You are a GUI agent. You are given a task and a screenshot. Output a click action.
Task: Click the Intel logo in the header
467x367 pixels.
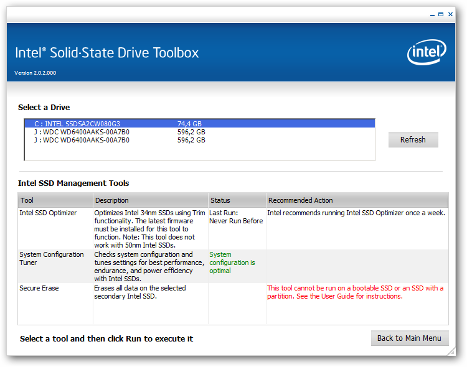click(426, 52)
